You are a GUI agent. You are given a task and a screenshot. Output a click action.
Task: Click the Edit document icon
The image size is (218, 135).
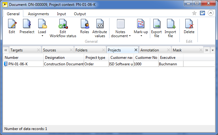(12, 24)
